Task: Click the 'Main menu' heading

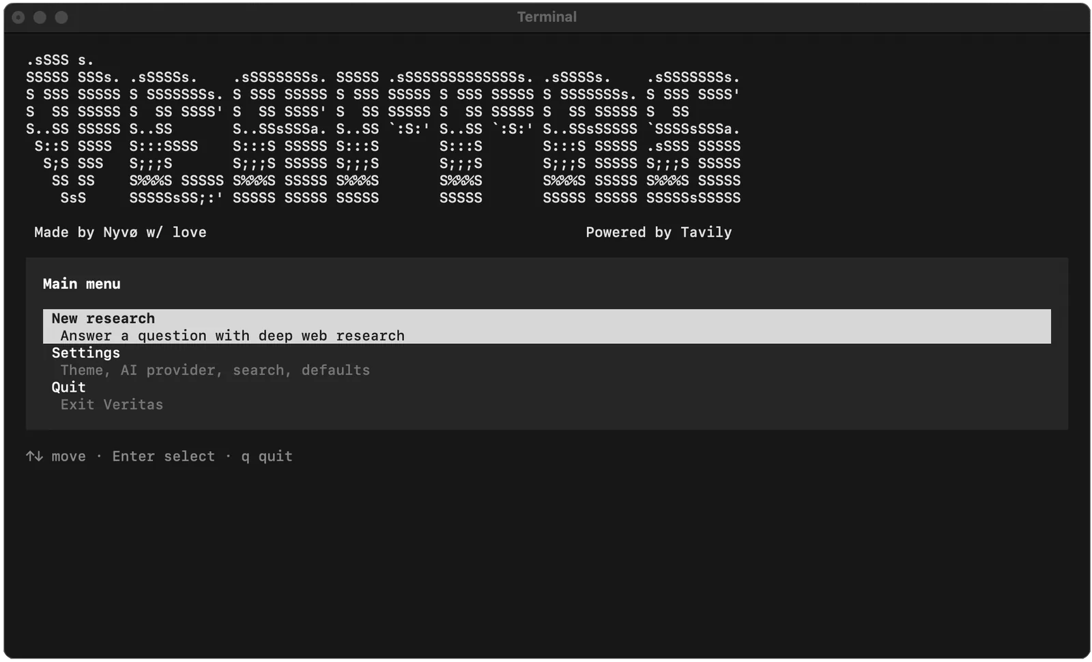Action: (x=82, y=284)
